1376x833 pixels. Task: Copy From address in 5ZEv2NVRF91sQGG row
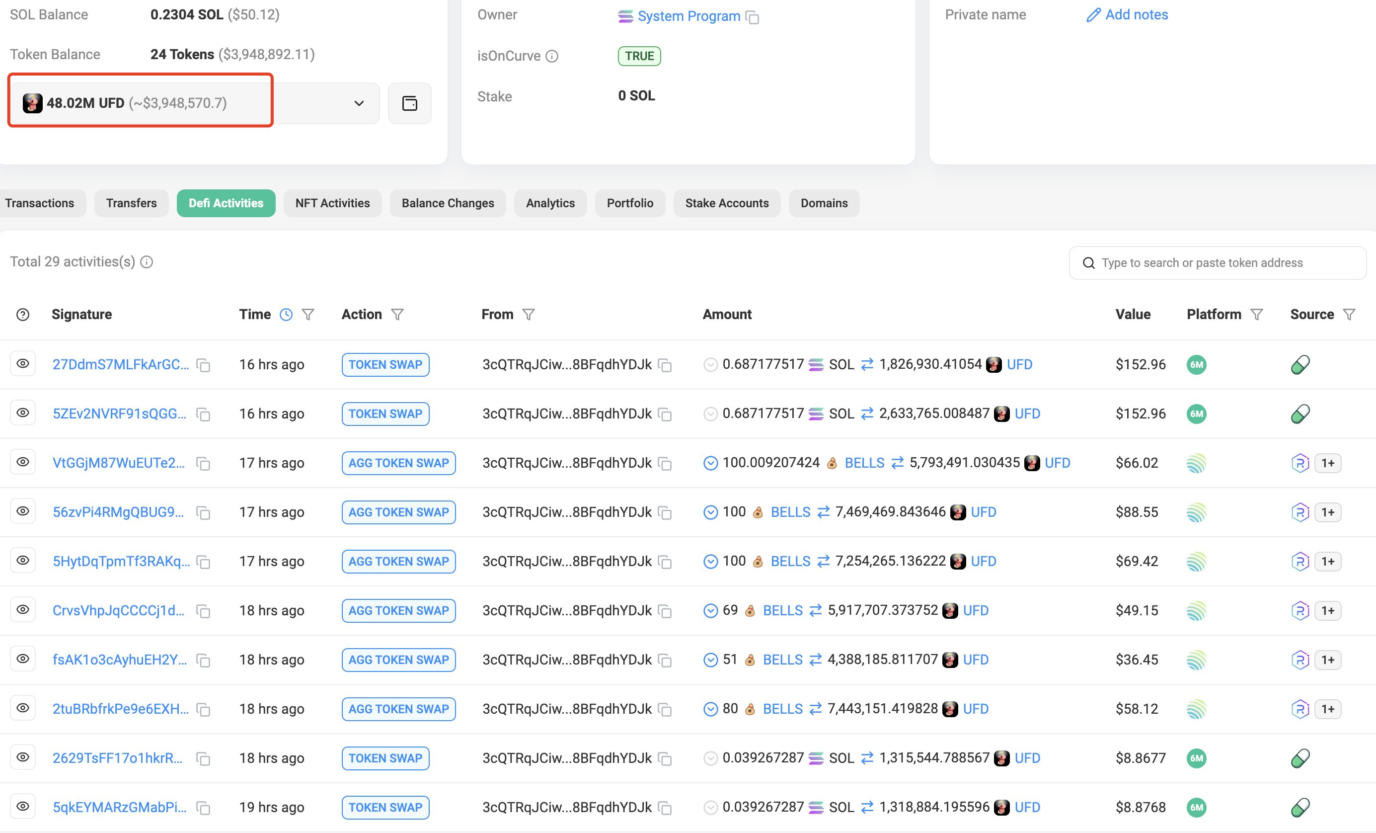(x=665, y=415)
